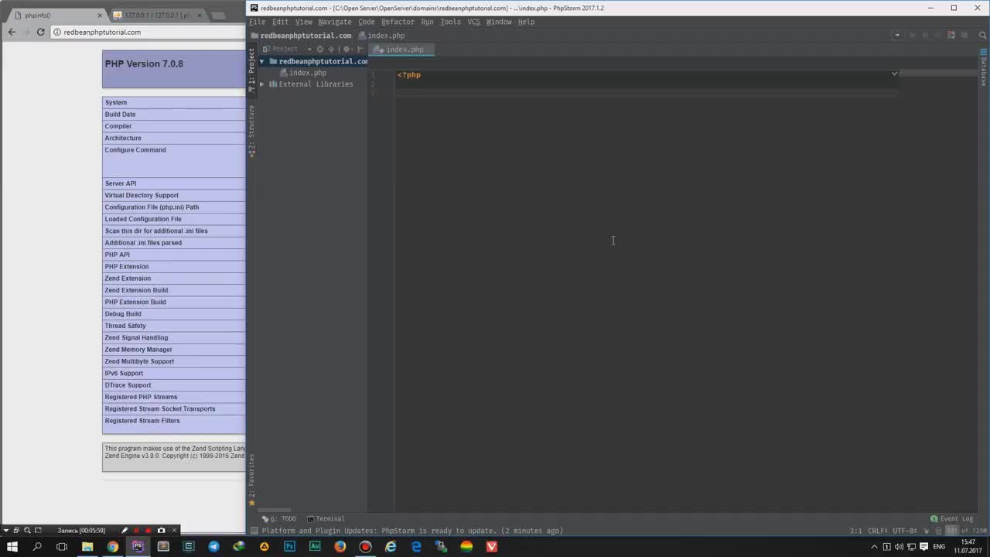Screen dimensions: 990x557
Task: Click scroll from source target icon
Action: [x=320, y=49]
